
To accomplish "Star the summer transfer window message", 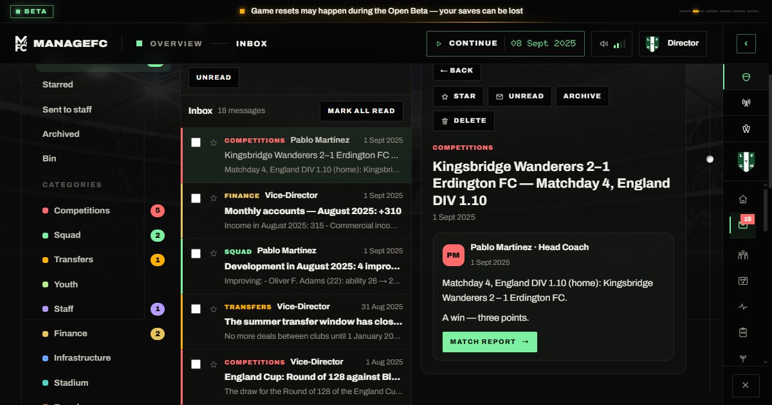I will (x=214, y=309).
